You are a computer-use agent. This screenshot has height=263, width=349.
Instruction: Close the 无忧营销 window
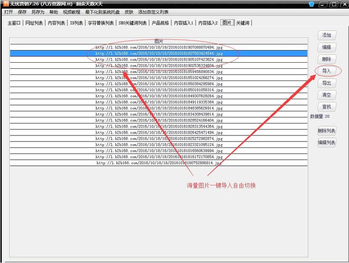(x=344, y=4)
